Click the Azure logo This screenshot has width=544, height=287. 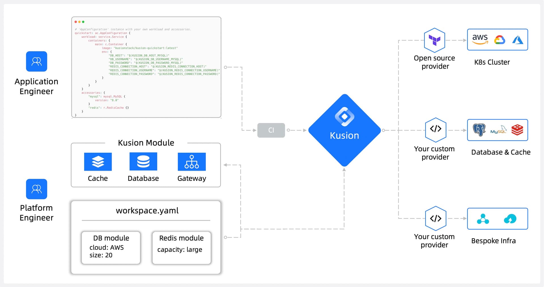pyautogui.click(x=518, y=40)
